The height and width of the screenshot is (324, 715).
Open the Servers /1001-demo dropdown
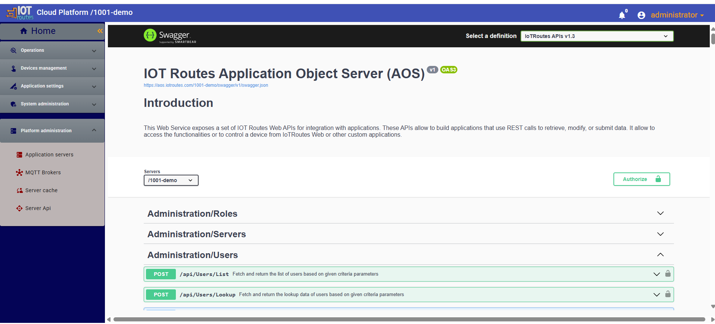(x=171, y=180)
